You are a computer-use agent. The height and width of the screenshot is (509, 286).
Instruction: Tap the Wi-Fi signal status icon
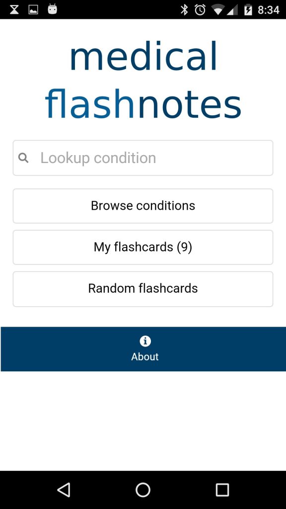(219, 10)
